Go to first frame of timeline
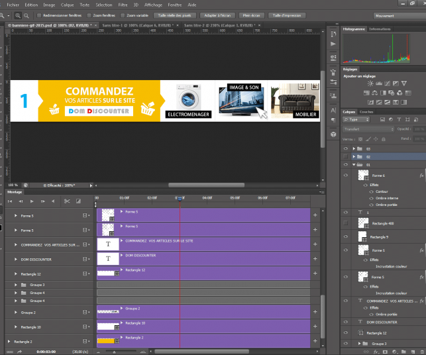The image size is (426, 355). pos(11,201)
